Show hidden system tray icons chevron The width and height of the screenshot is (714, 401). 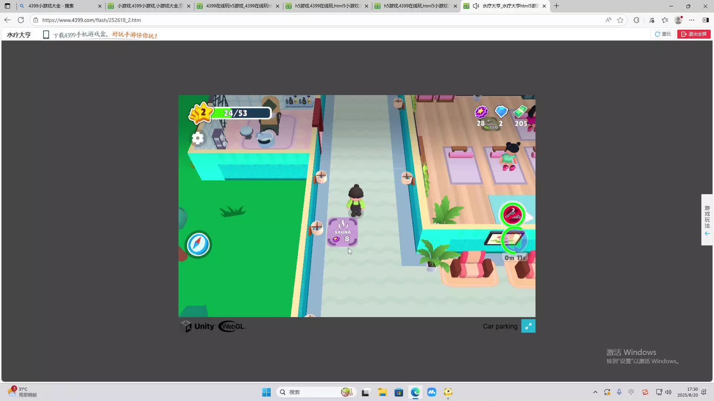click(x=595, y=392)
